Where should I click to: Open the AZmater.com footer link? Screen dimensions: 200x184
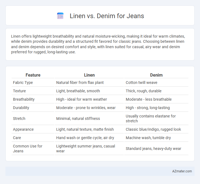click(x=182, y=171)
